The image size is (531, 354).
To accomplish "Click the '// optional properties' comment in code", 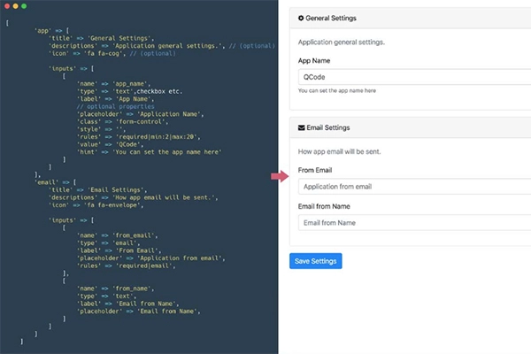I will tap(115, 106).
